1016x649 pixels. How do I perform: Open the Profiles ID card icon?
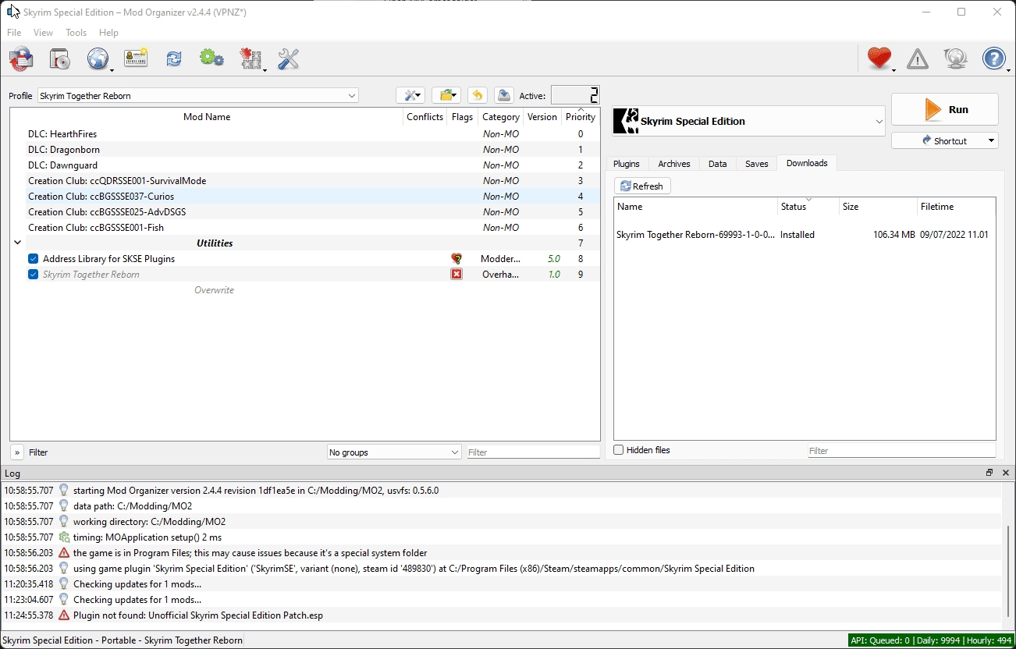[136, 59]
